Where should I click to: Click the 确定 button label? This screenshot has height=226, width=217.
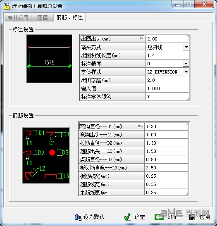pos(140,217)
